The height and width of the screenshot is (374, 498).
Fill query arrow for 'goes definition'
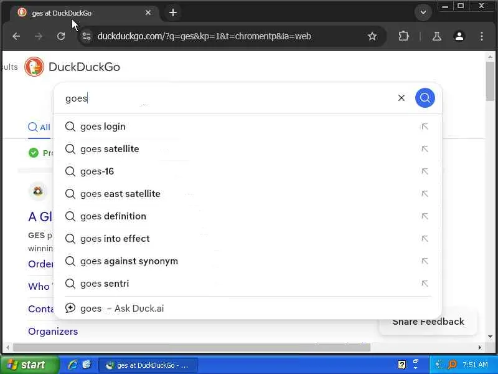coord(425,216)
